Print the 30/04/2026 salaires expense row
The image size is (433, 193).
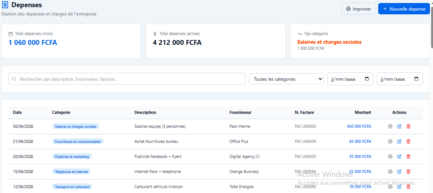click(x=390, y=126)
